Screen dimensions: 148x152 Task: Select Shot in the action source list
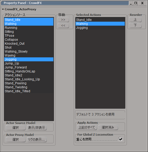[29, 48]
